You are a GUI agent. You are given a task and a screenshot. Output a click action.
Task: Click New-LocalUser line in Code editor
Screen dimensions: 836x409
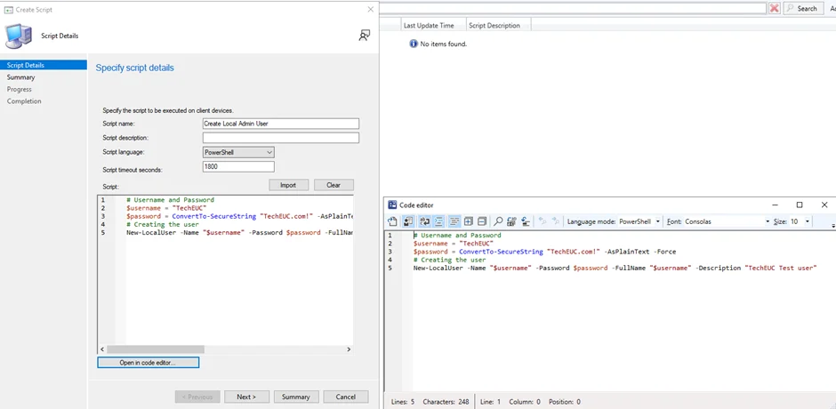[x=615, y=268]
